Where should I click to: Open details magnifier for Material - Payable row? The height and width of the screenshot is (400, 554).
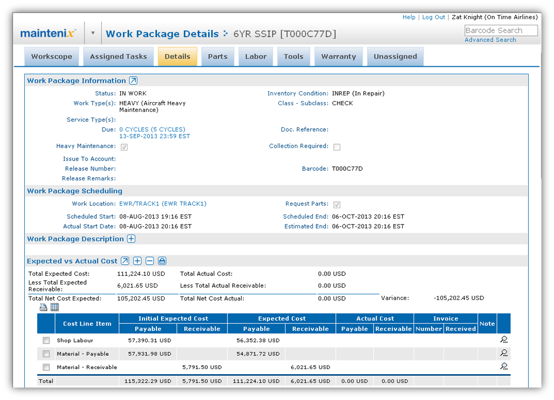point(504,353)
